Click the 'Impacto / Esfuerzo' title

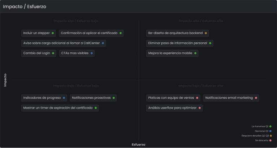tap(25, 7)
